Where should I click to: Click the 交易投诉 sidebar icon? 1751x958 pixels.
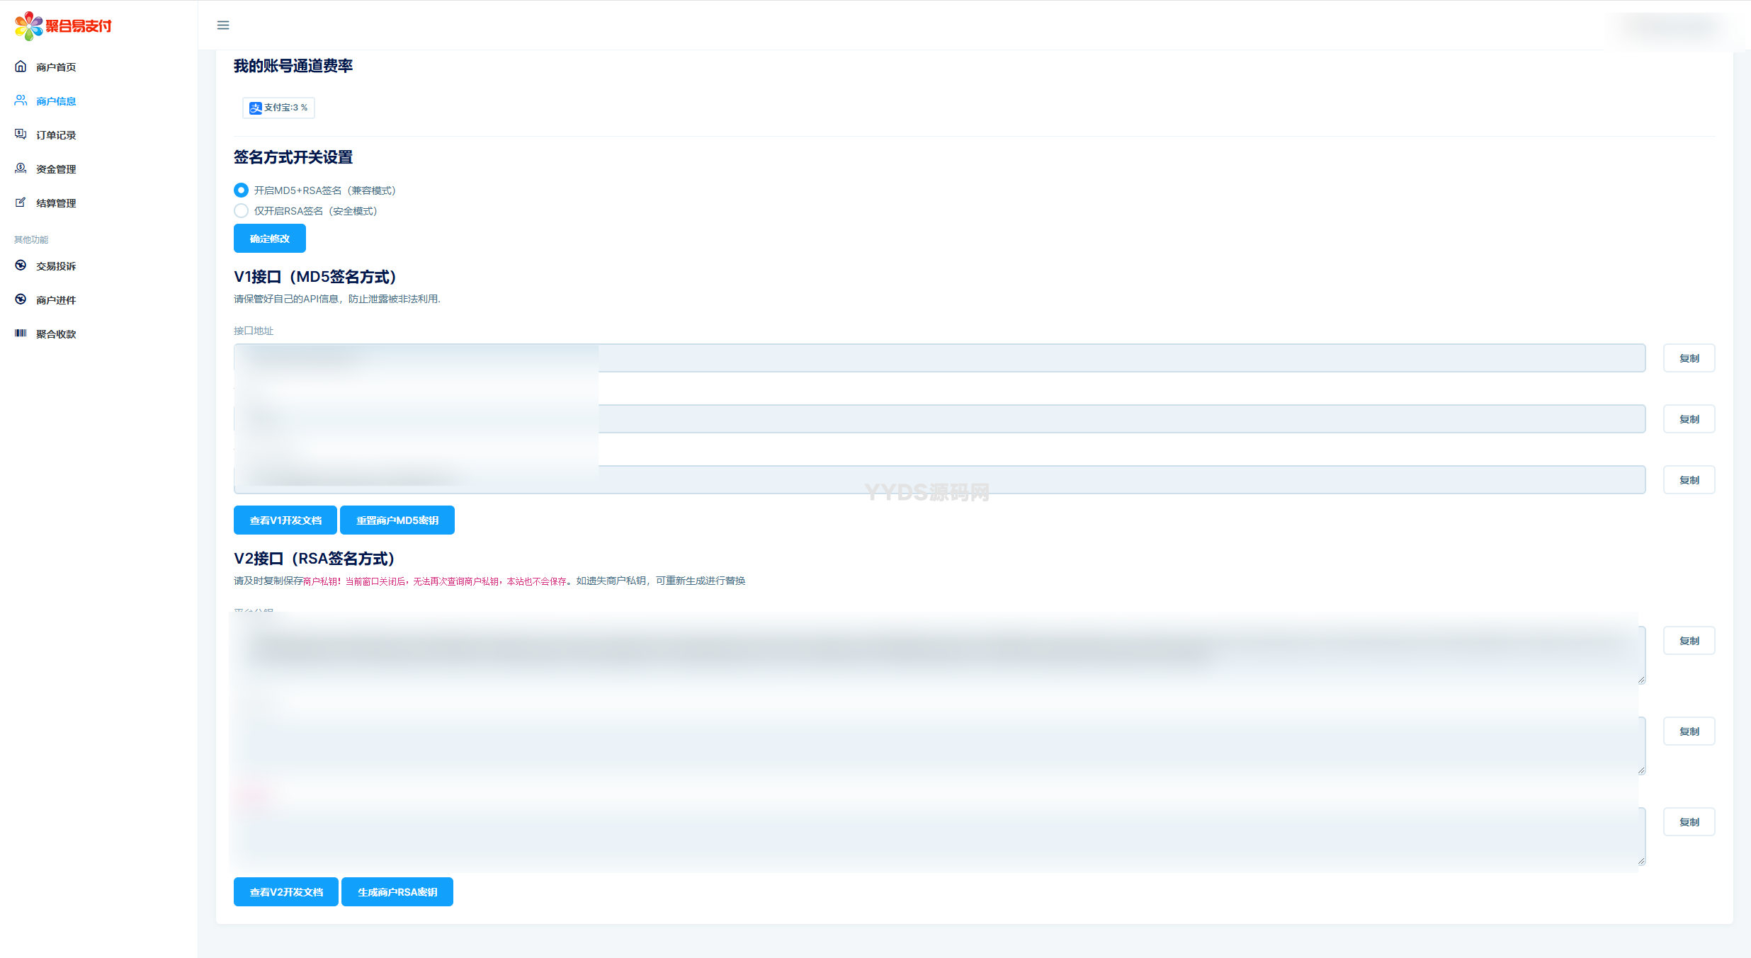(21, 266)
